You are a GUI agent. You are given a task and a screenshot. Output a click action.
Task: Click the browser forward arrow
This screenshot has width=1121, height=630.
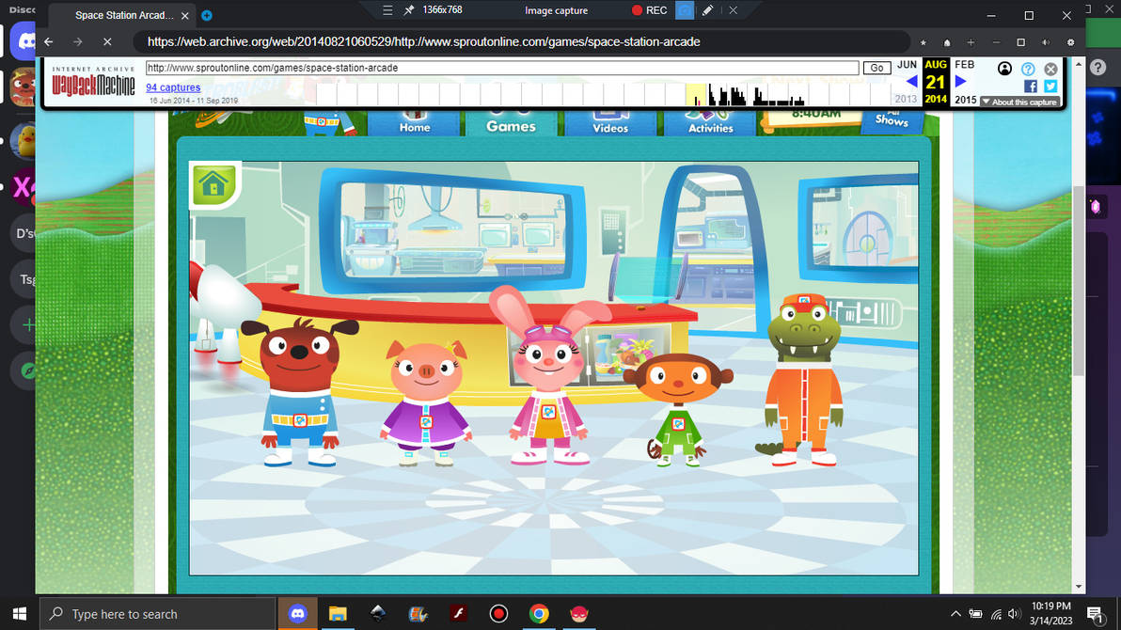tap(77, 41)
